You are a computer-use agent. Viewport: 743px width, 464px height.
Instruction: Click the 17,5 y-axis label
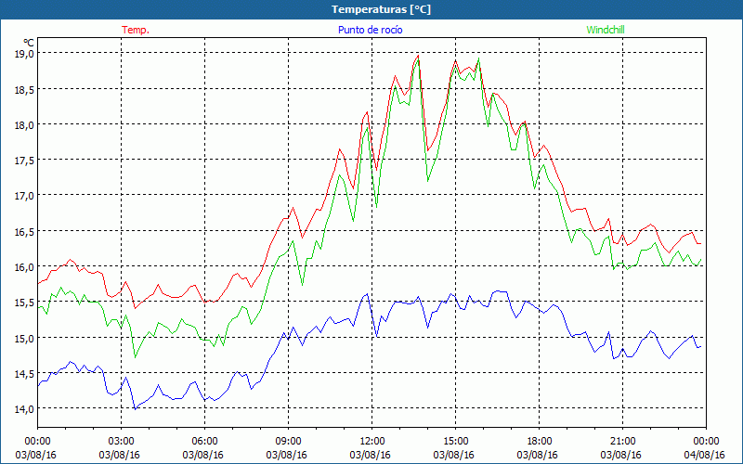click(x=24, y=160)
